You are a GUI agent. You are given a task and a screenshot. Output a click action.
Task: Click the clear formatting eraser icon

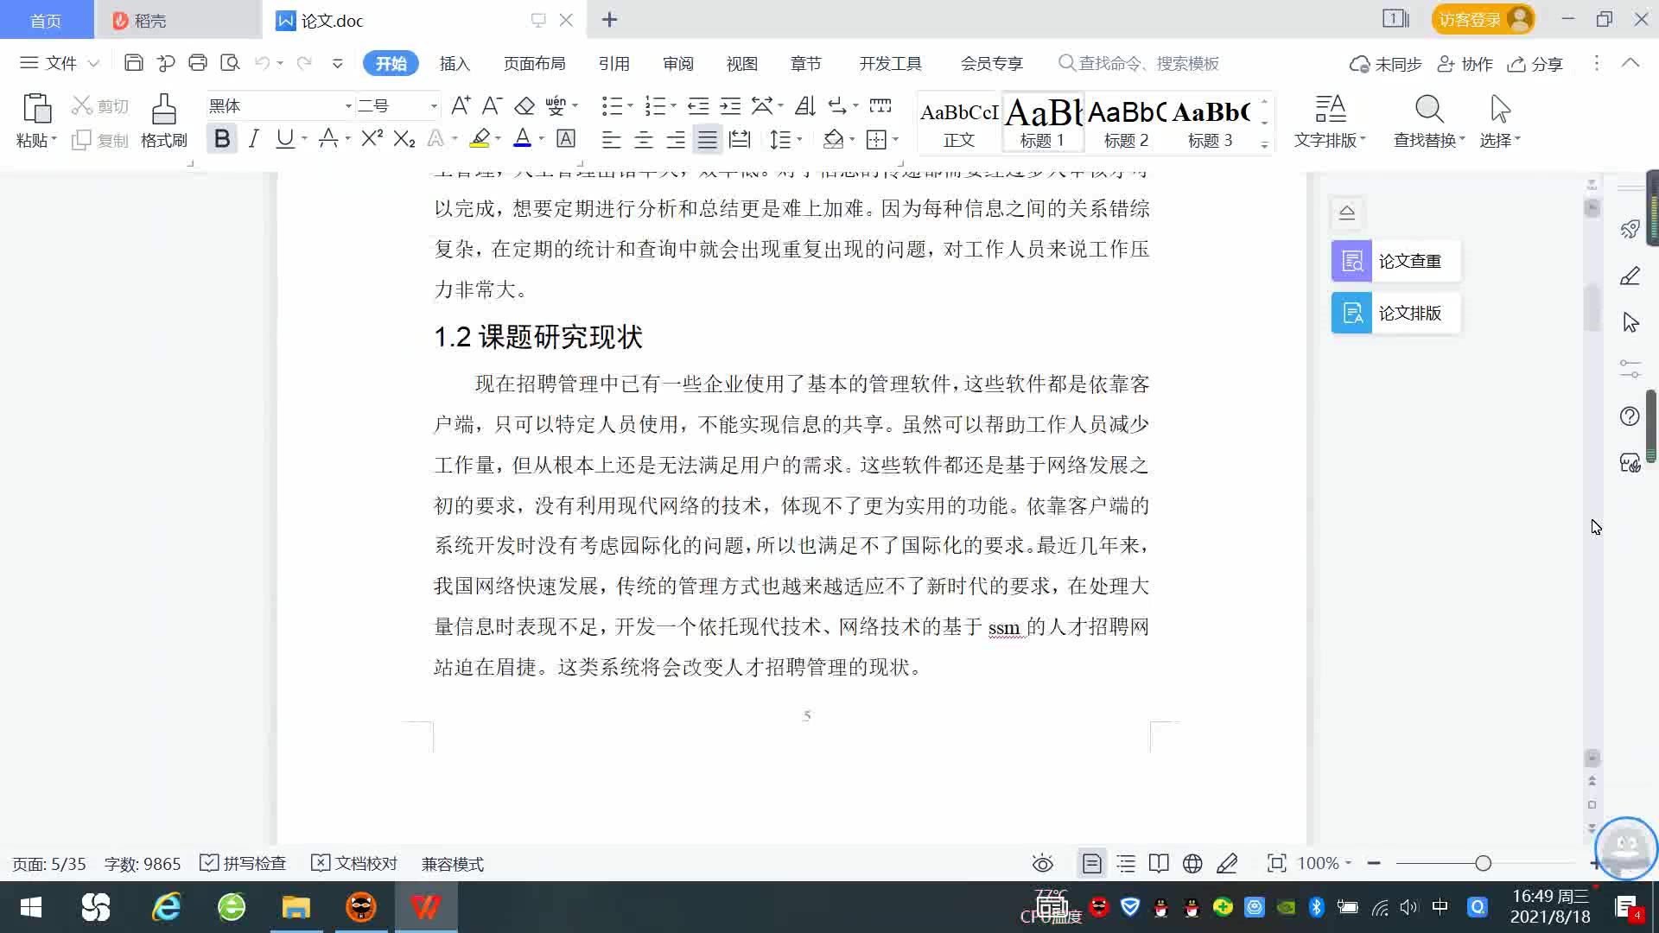click(524, 105)
